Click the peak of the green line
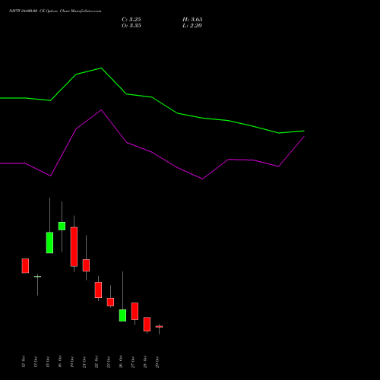The height and width of the screenshot is (380, 380). point(101,68)
